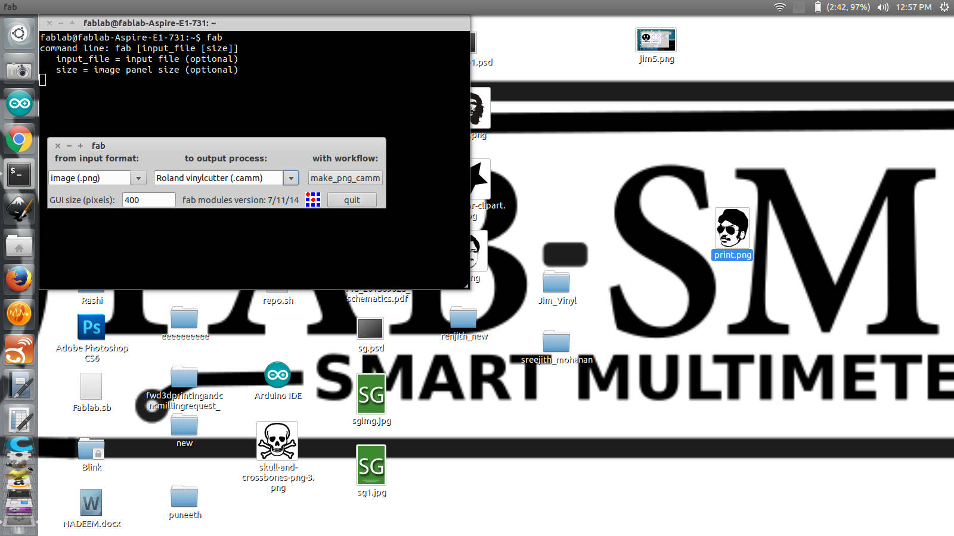Select the Fablab.sb file

click(x=91, y=392)
